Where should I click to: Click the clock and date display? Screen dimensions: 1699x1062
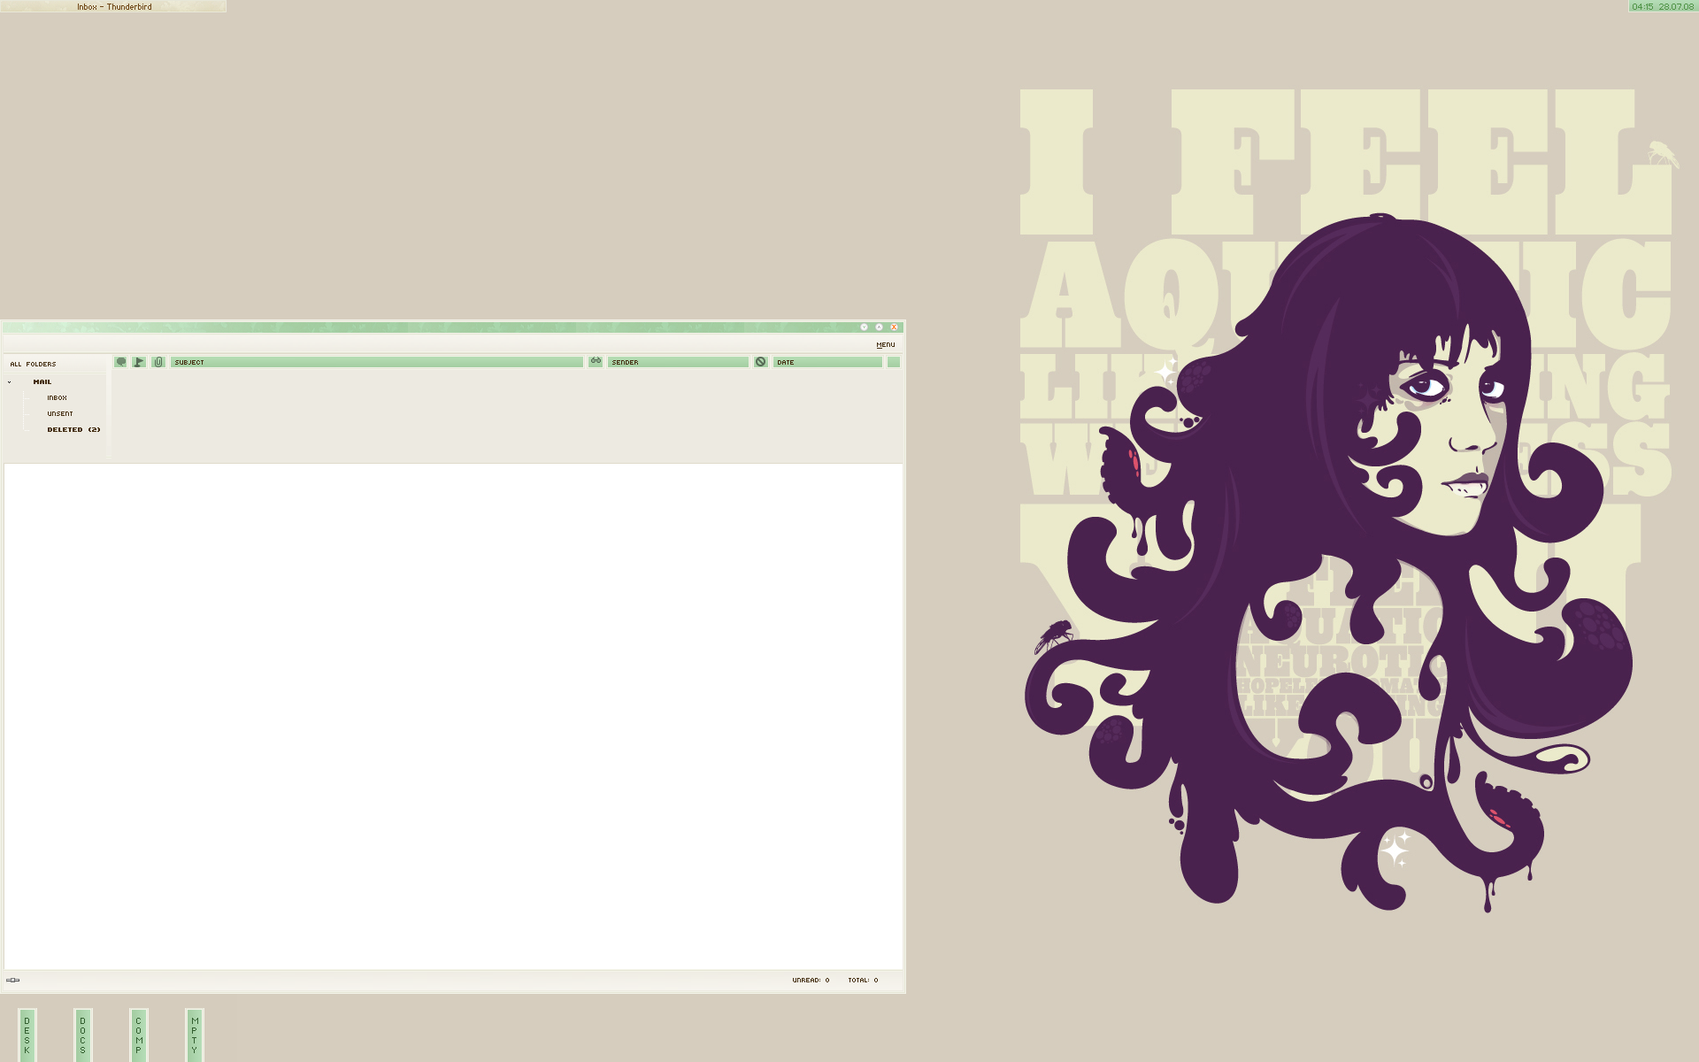pyautogui.click(x=1663, y=6)
